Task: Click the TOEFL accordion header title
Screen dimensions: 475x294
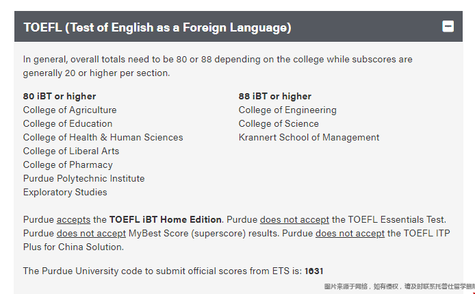Action: (x=157, y=27)
